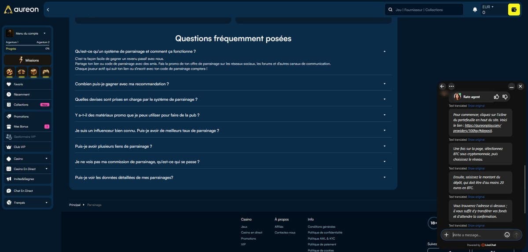Open Politique AML & KYC footer link
Screen dimensions: 528x252
[x=322, y=238]
